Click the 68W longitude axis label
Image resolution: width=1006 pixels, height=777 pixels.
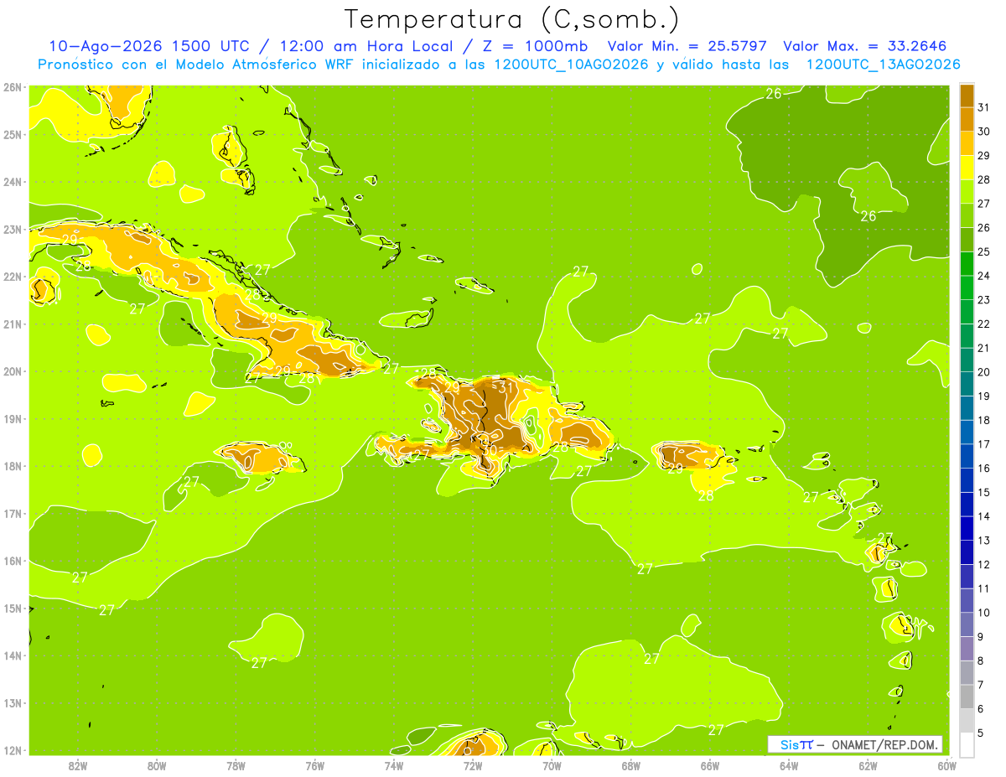coord(631,765)
